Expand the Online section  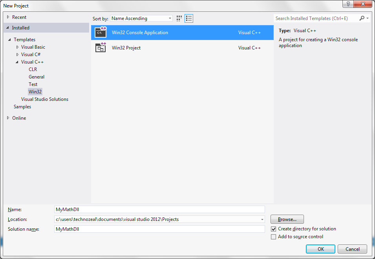pyautogui.click(x=8, y=118)
